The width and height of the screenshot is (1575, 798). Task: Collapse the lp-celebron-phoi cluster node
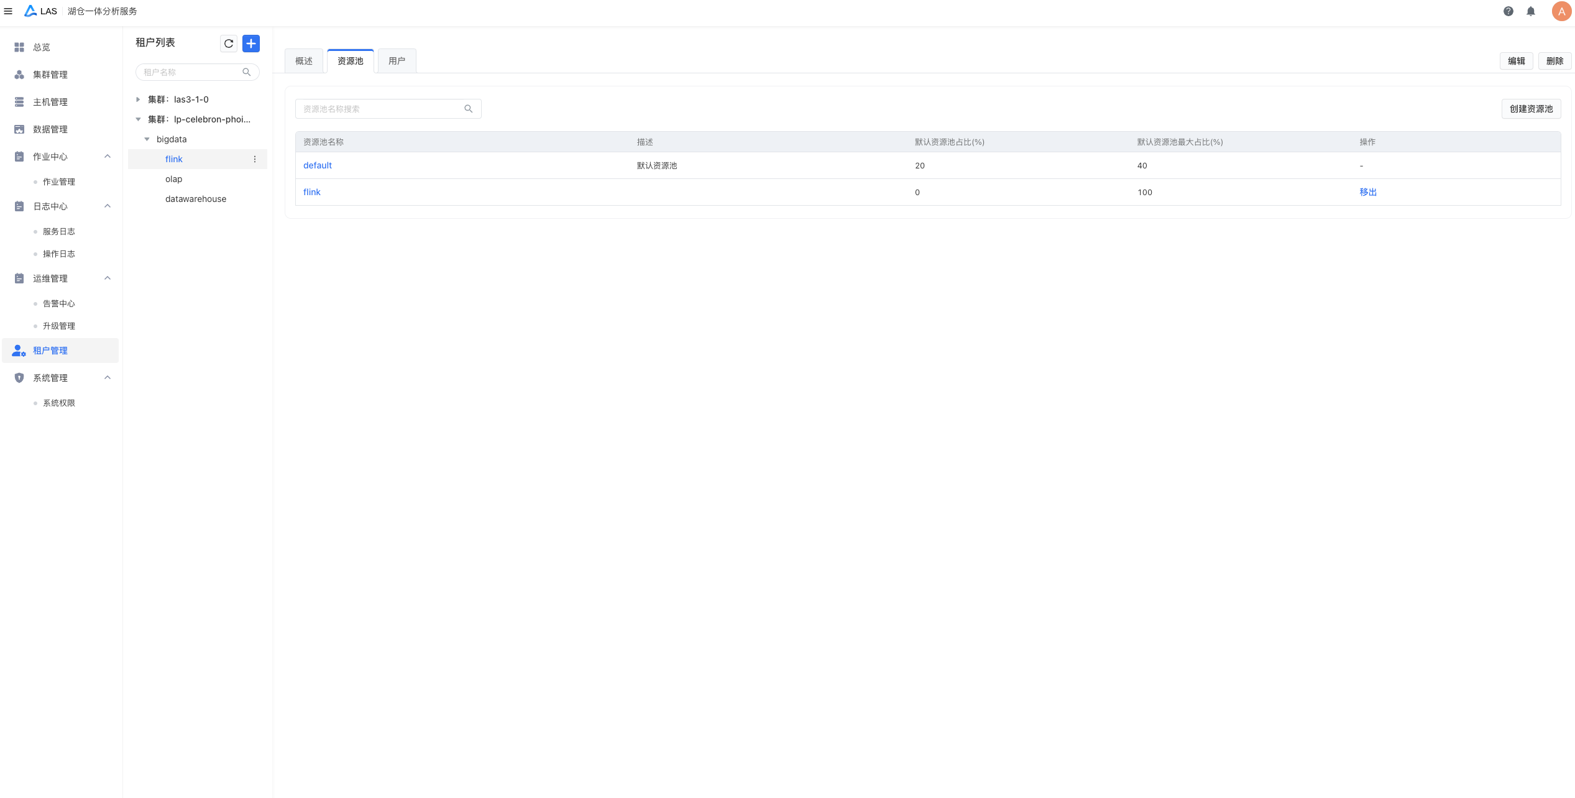point(138,119)
